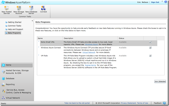
Task: Open Common Tasks in the tree
Action: [x=14, y=26]
